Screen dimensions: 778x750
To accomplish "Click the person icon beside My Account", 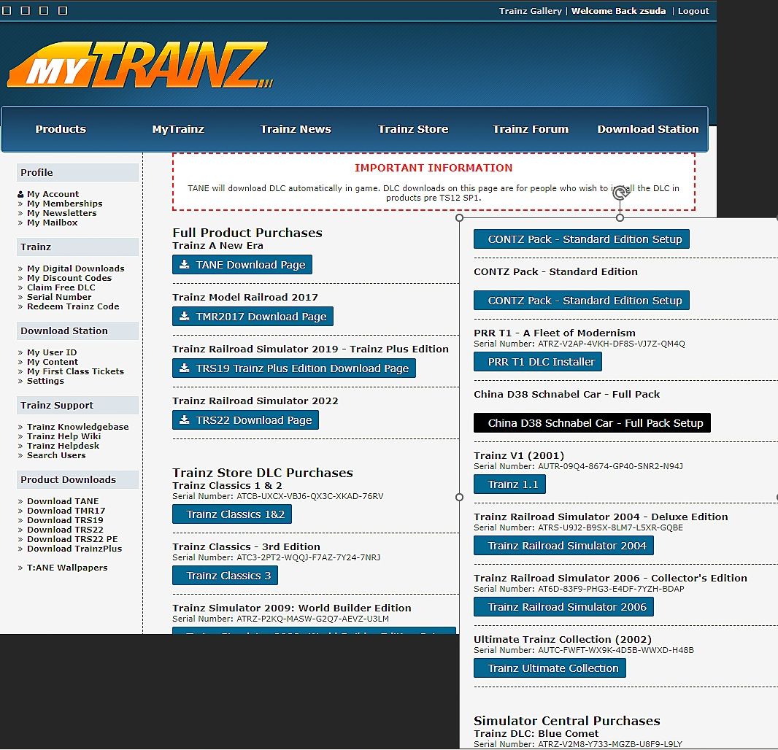I will [x=20, y=195].
